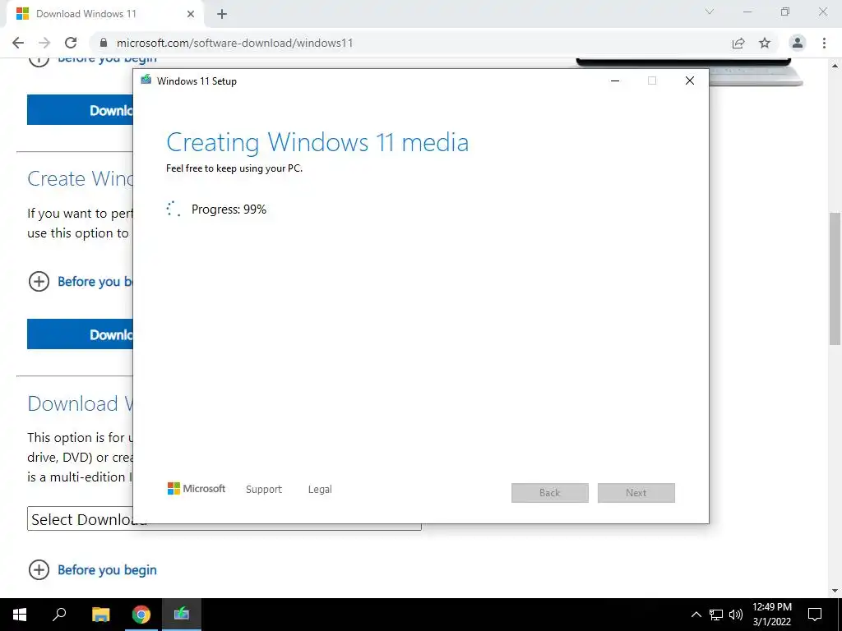The height and width of the screenshot is (631, 842).
Task: Open the Windows Start menu
Action: point(20,615)
